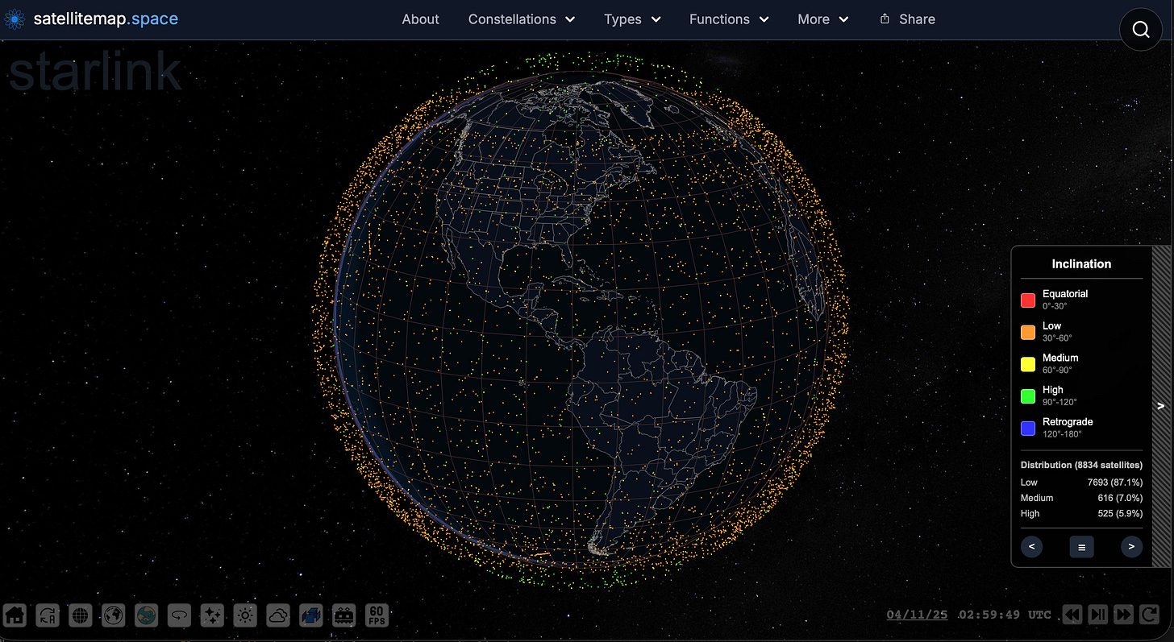Toggle the country outlines globe icon
This screenshot has width=1174, height=642.
[114, 615]
